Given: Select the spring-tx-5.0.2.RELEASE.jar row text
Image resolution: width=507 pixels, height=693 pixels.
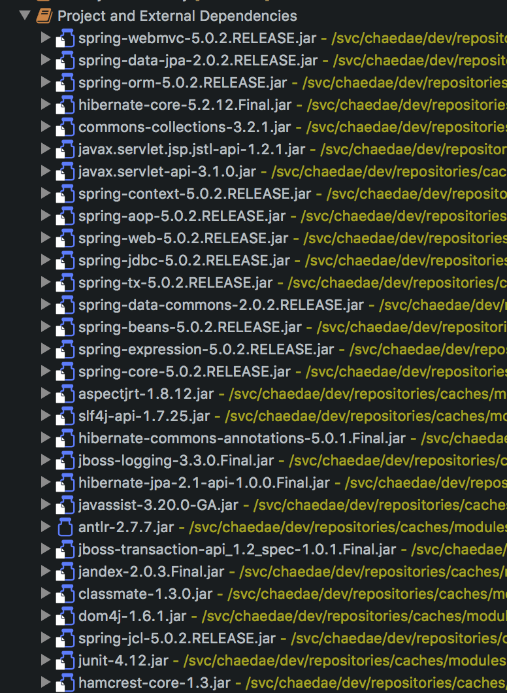Looking at the screenshot, I should [x=175, y=282].
